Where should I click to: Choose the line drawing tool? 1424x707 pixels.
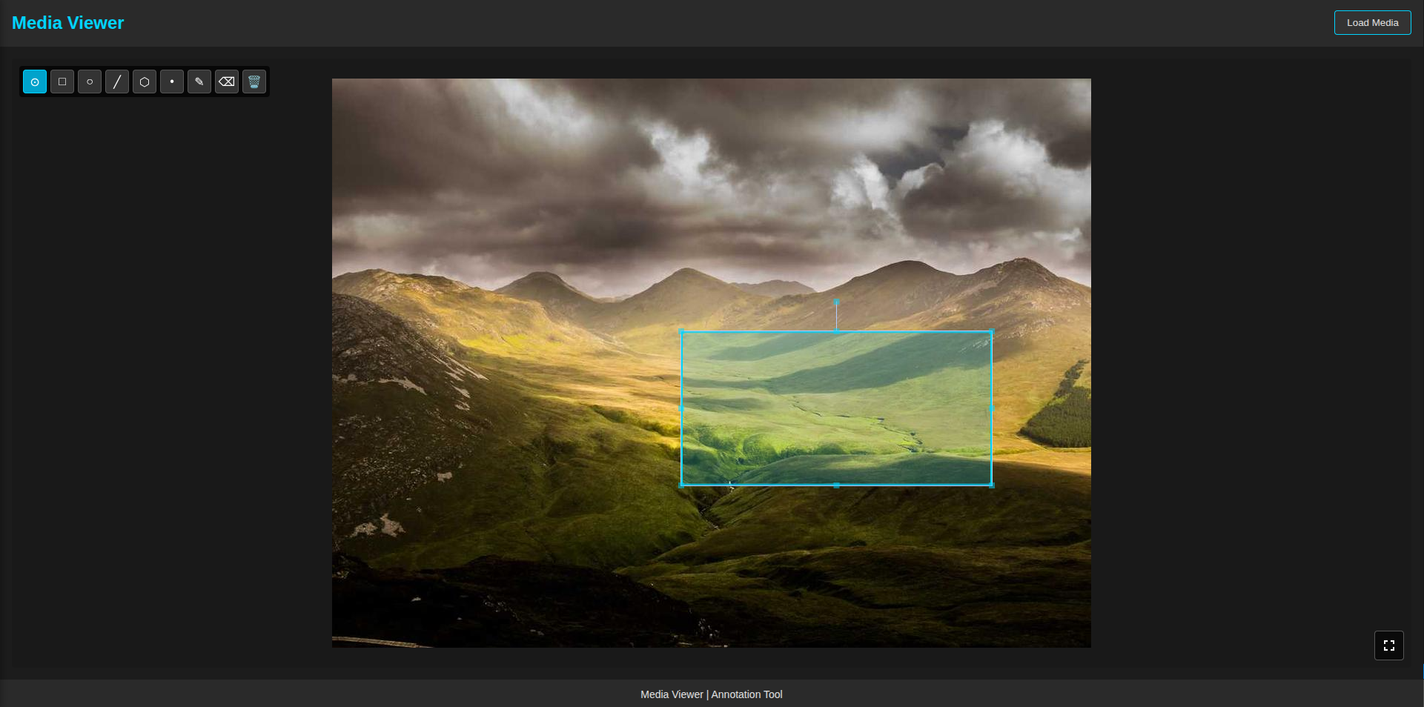[x=117, y=82]
